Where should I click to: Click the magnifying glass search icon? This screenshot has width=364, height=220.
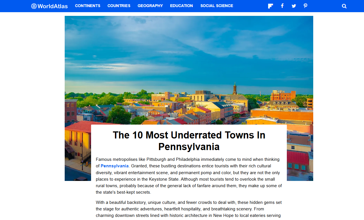[344, 6]
